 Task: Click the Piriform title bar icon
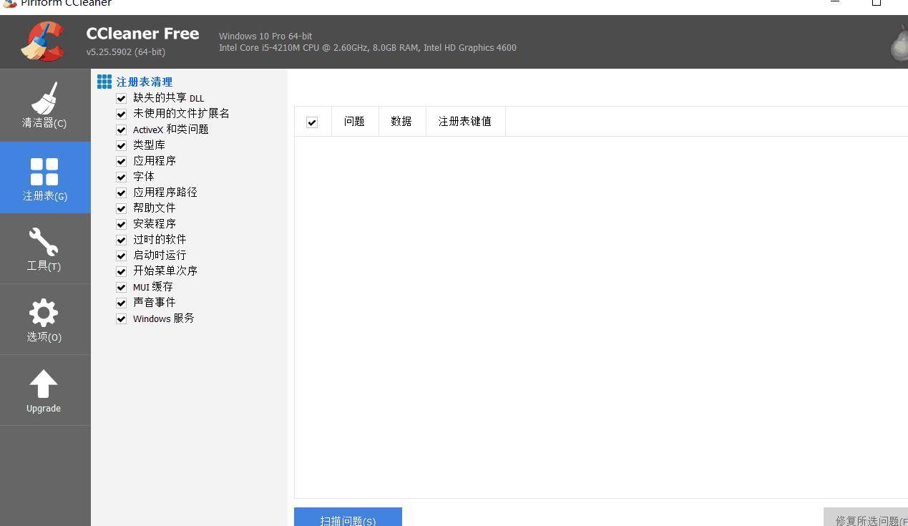(x=9, y=3)
